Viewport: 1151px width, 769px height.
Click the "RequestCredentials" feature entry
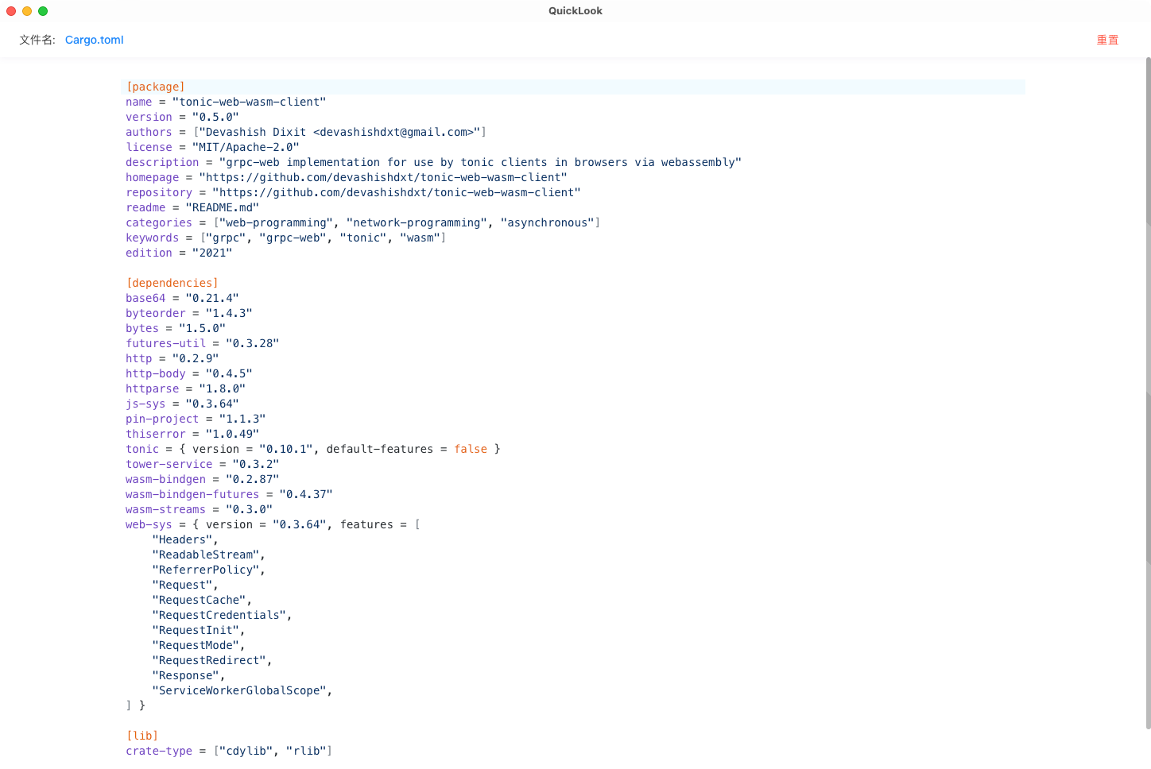tap(223, 616)
